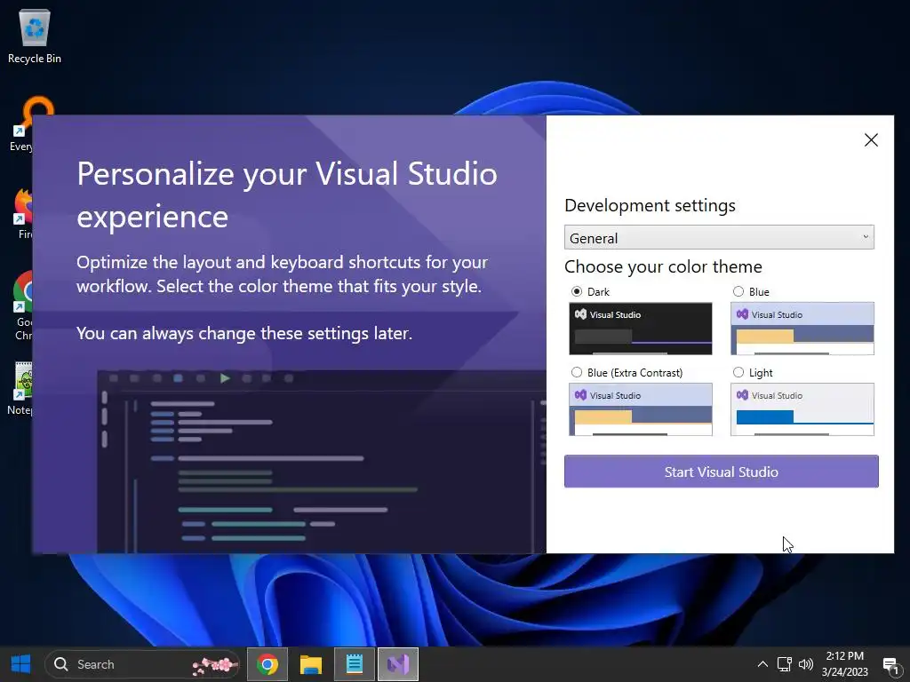Open the Development settings General dropdown

point(719,238)
